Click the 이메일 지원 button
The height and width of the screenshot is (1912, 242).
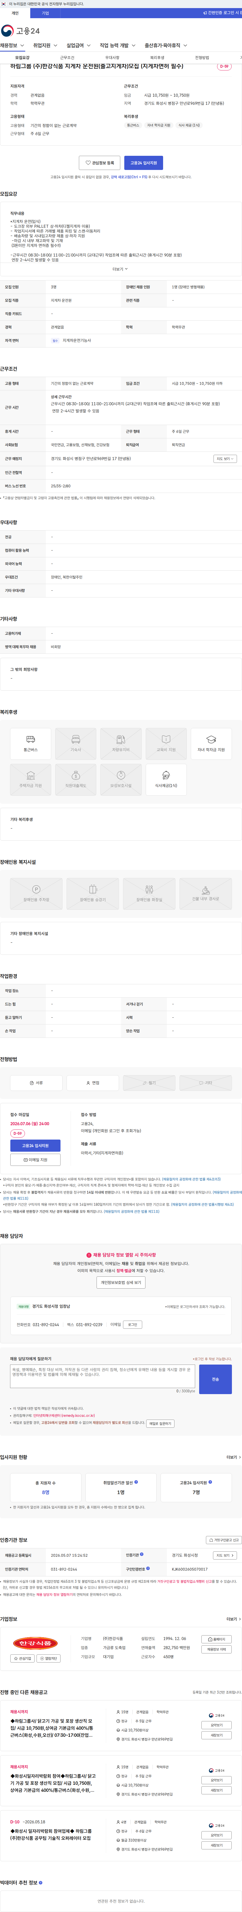(x=36, y=1159)
